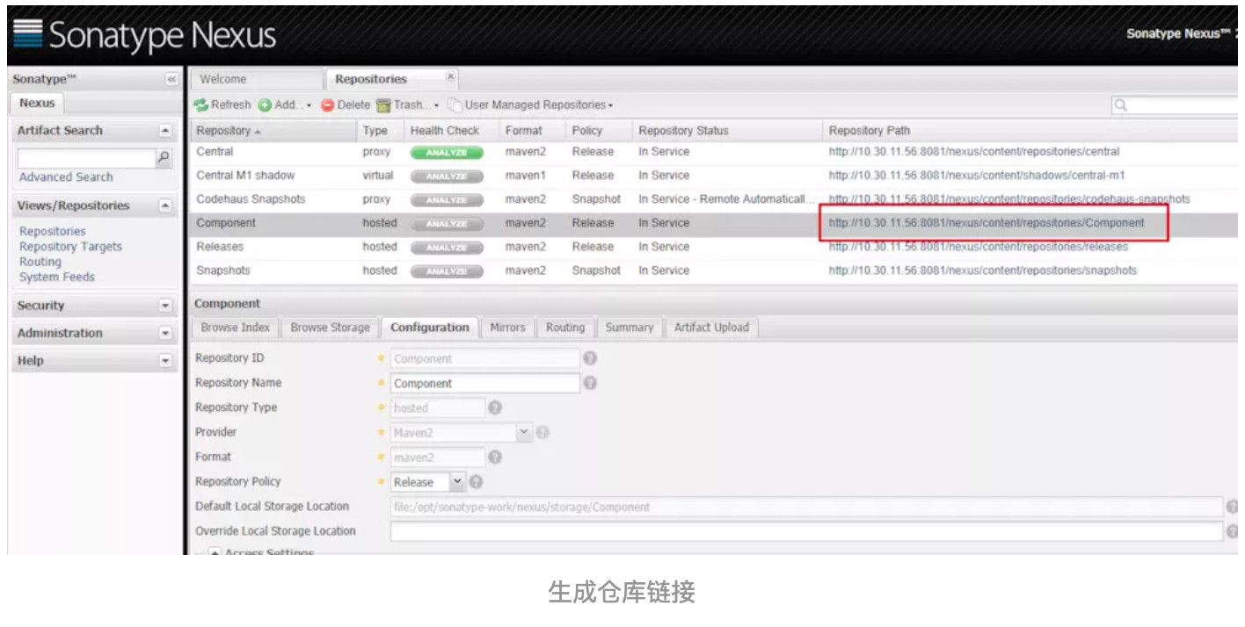
Task: Open the Repository Policy dropdown
Action: pos(457,482)
